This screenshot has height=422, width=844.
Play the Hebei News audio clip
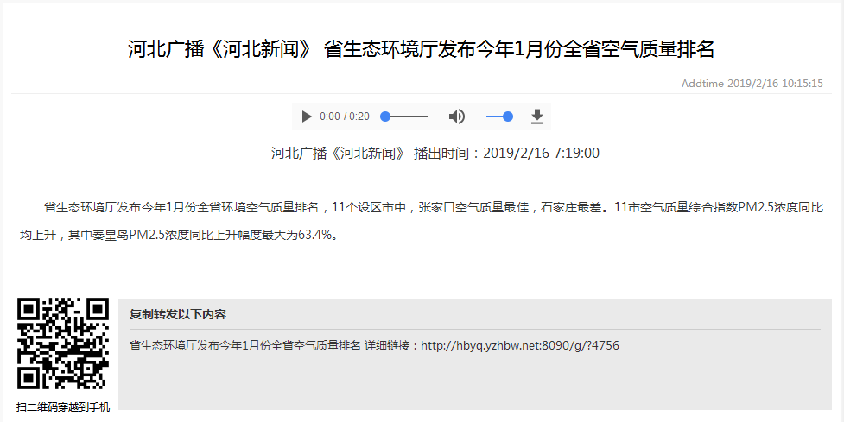(x=307, y=117)
